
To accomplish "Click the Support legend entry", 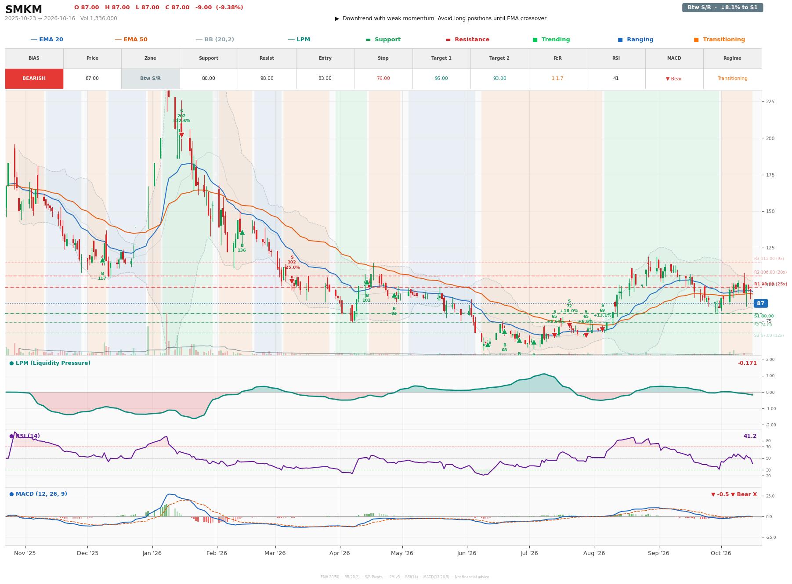I will coord(383,40).
